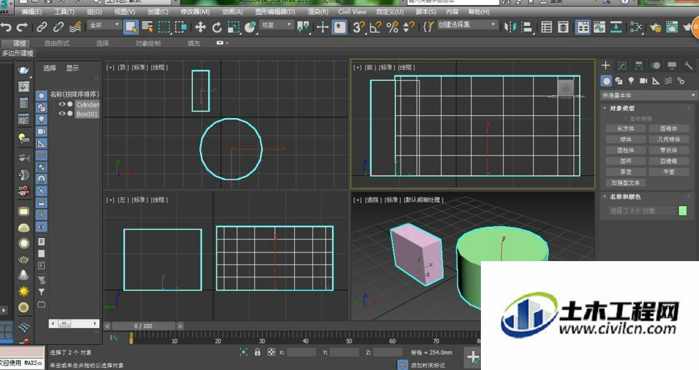This screenshot has width=699, height=370.
Task: Open the 渲染(R) menu
Action: (317, 12)
